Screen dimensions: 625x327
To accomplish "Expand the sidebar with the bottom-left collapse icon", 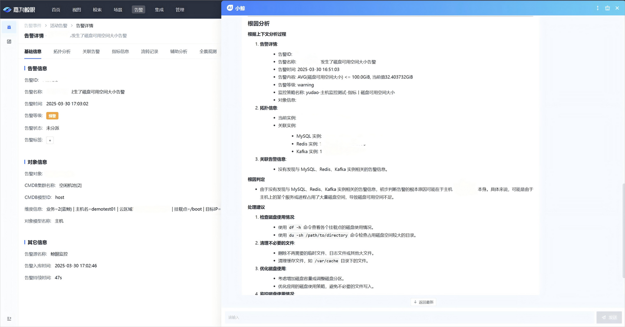I will (x=9, y=319).
